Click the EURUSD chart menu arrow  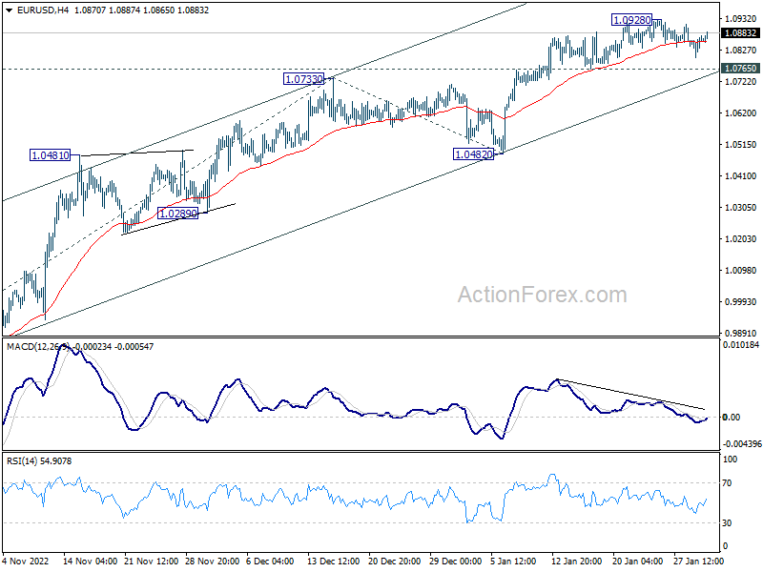point(10,10)
